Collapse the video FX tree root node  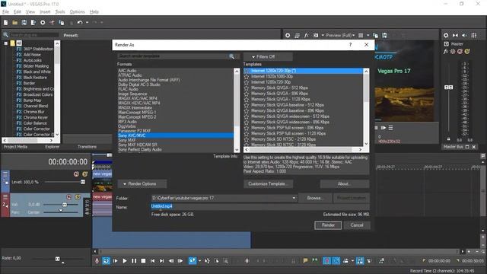click(x=6, y=43)
